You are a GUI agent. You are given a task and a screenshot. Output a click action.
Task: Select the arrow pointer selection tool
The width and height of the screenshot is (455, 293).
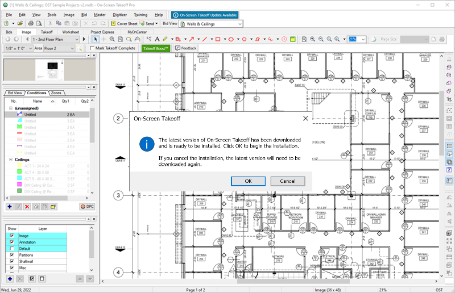click(96, 39)
